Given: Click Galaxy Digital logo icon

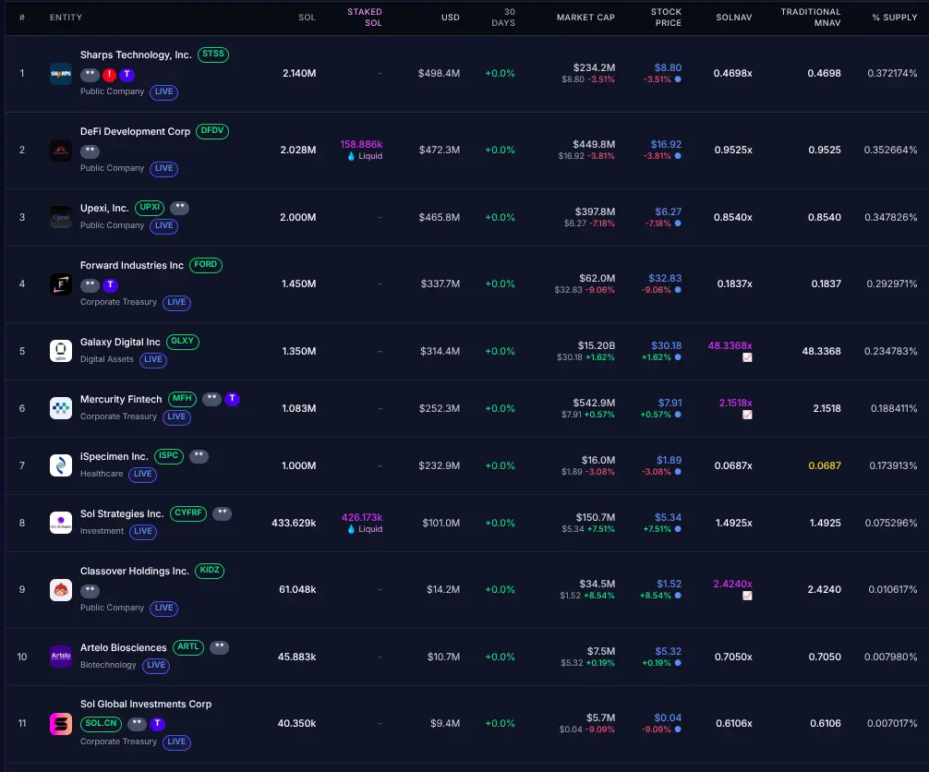Looking at the screenshot, I should click(x=60, y=351).
